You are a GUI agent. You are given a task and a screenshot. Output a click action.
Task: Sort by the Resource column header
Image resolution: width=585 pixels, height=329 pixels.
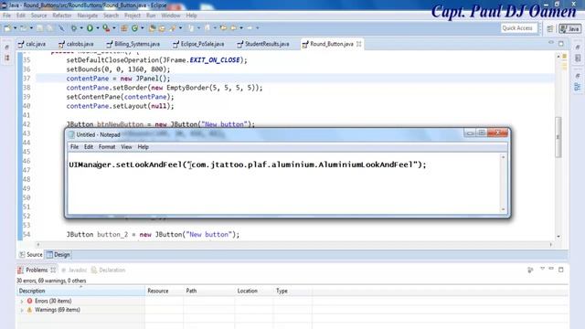164,291
